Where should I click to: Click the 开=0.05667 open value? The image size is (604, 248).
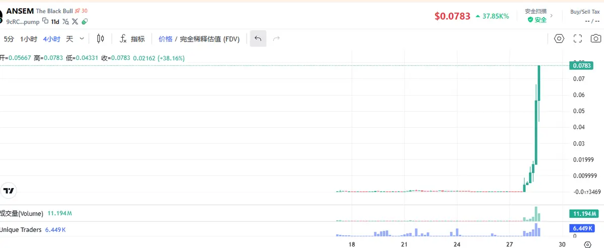point(15,58)
